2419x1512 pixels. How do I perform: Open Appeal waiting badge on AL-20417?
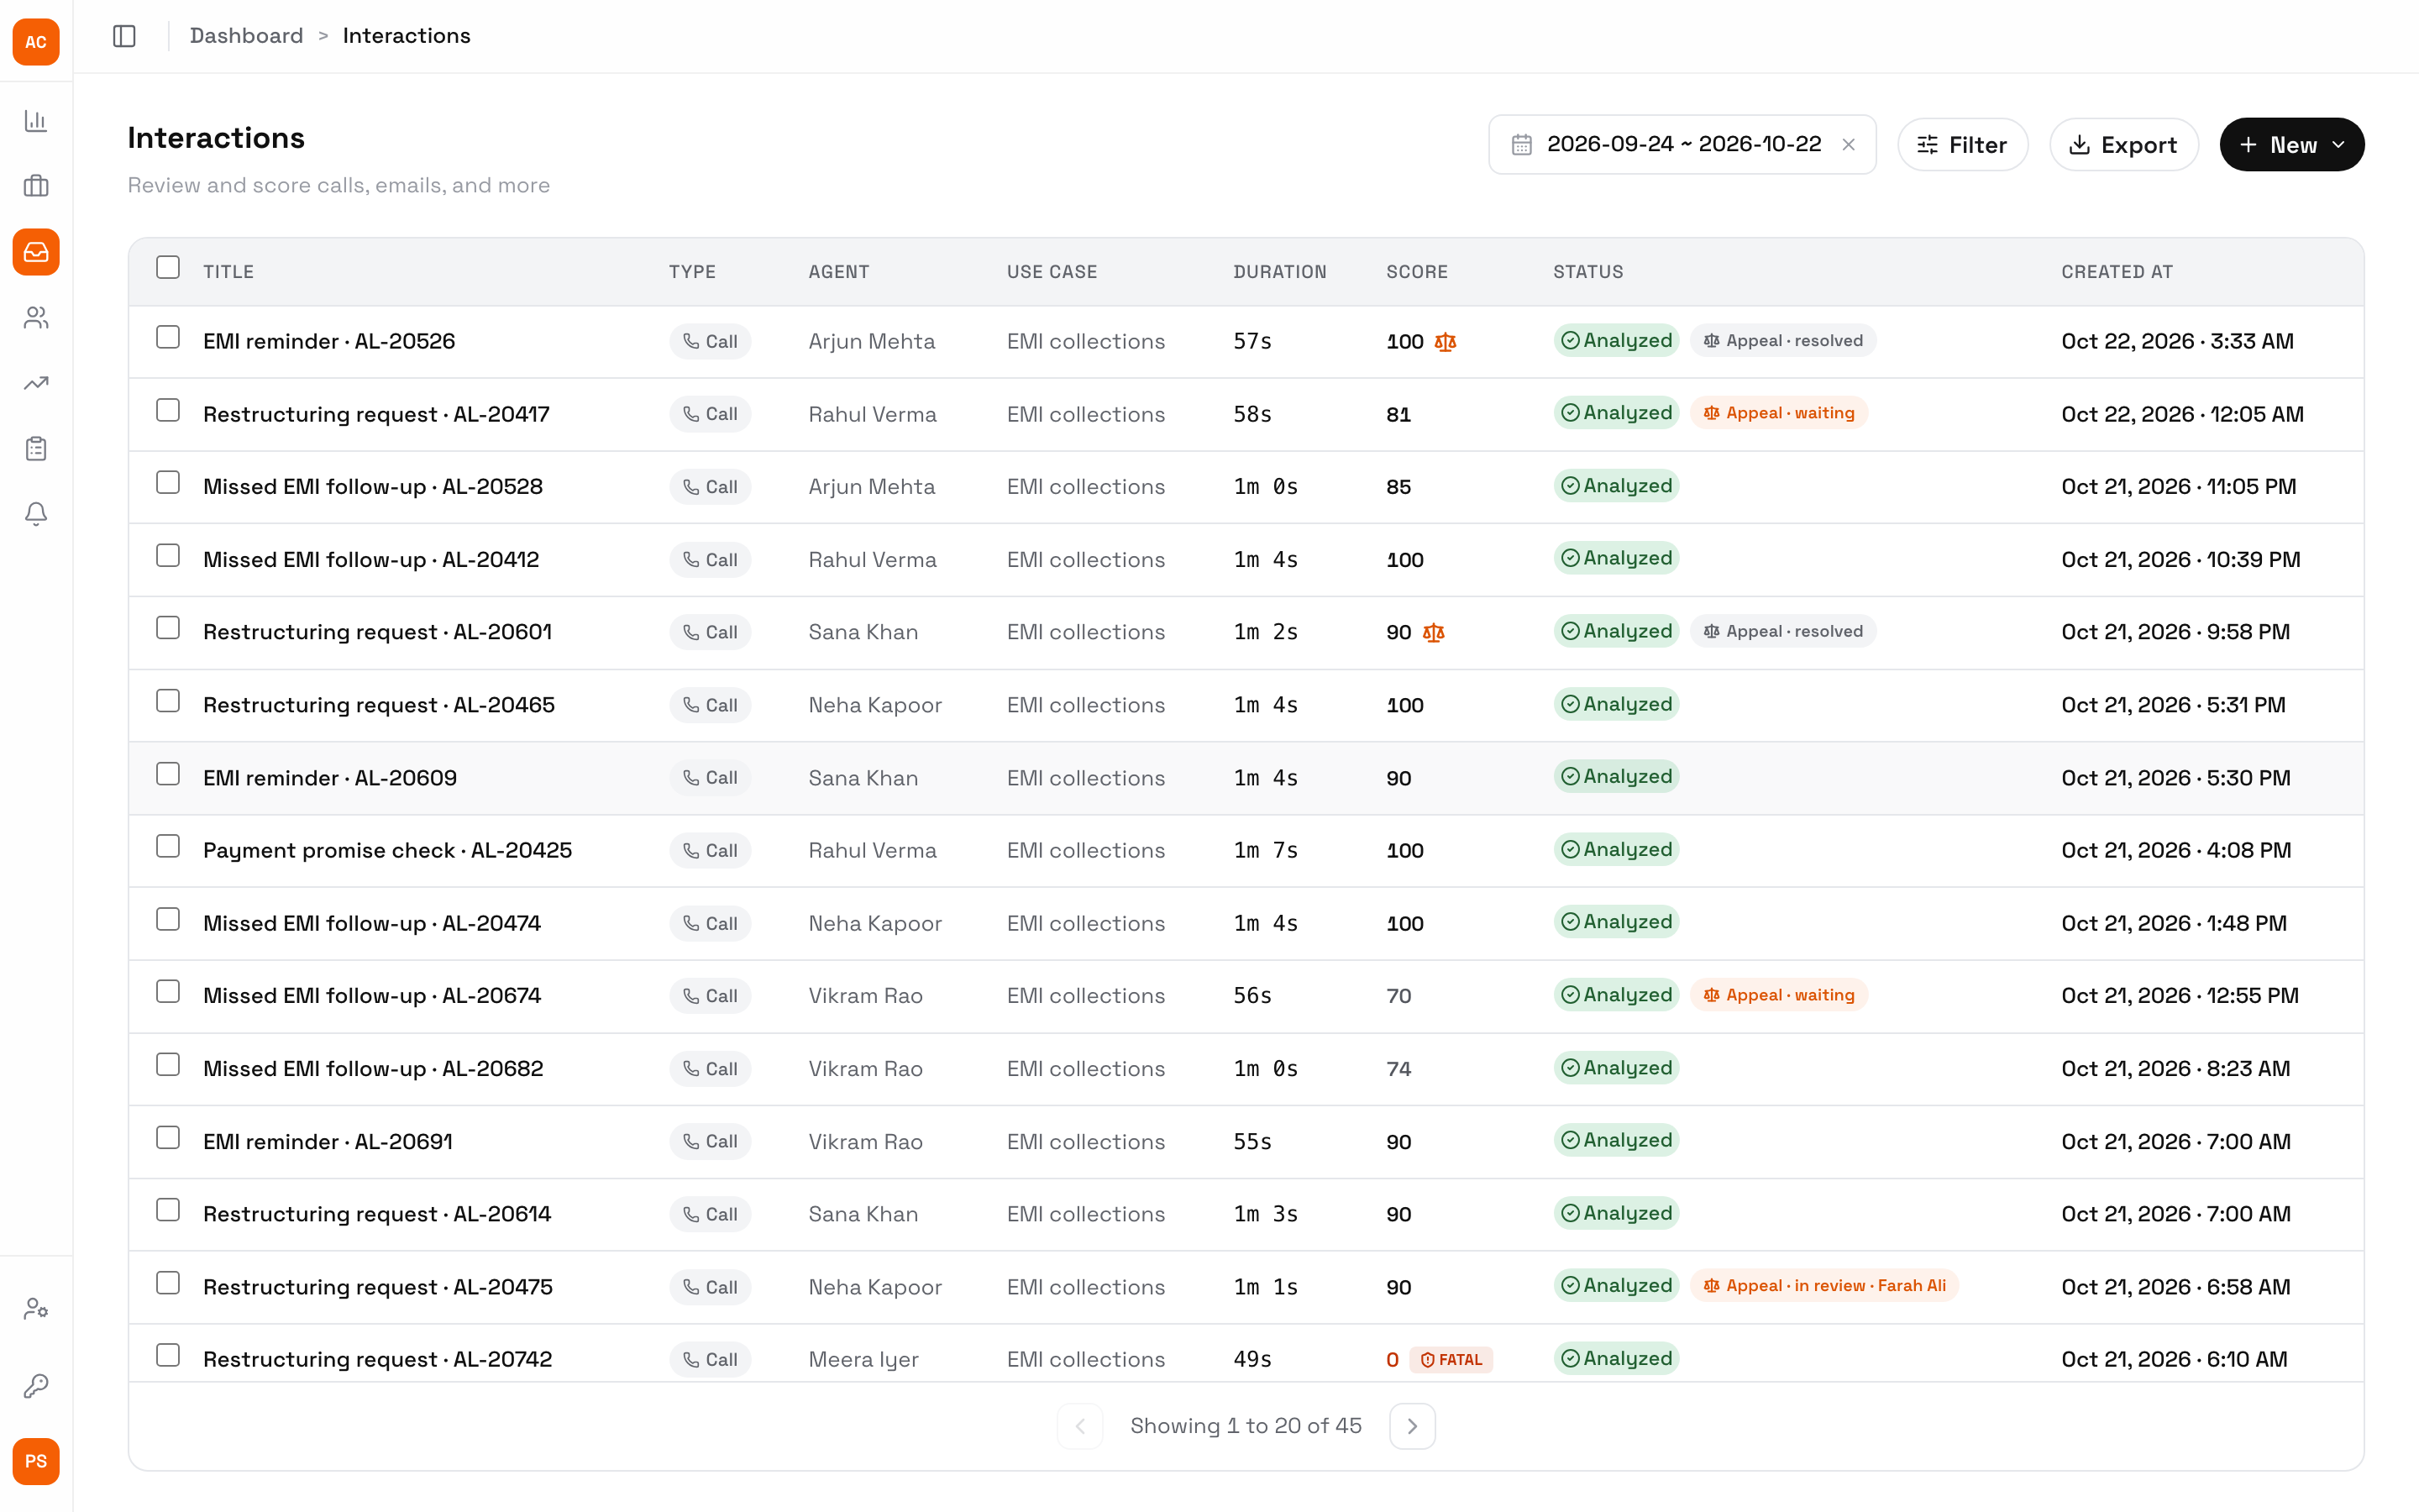pyautogui.click(x=1778, y=413)
